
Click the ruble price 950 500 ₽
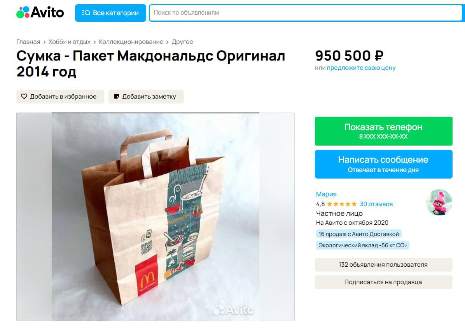(350, 56)
